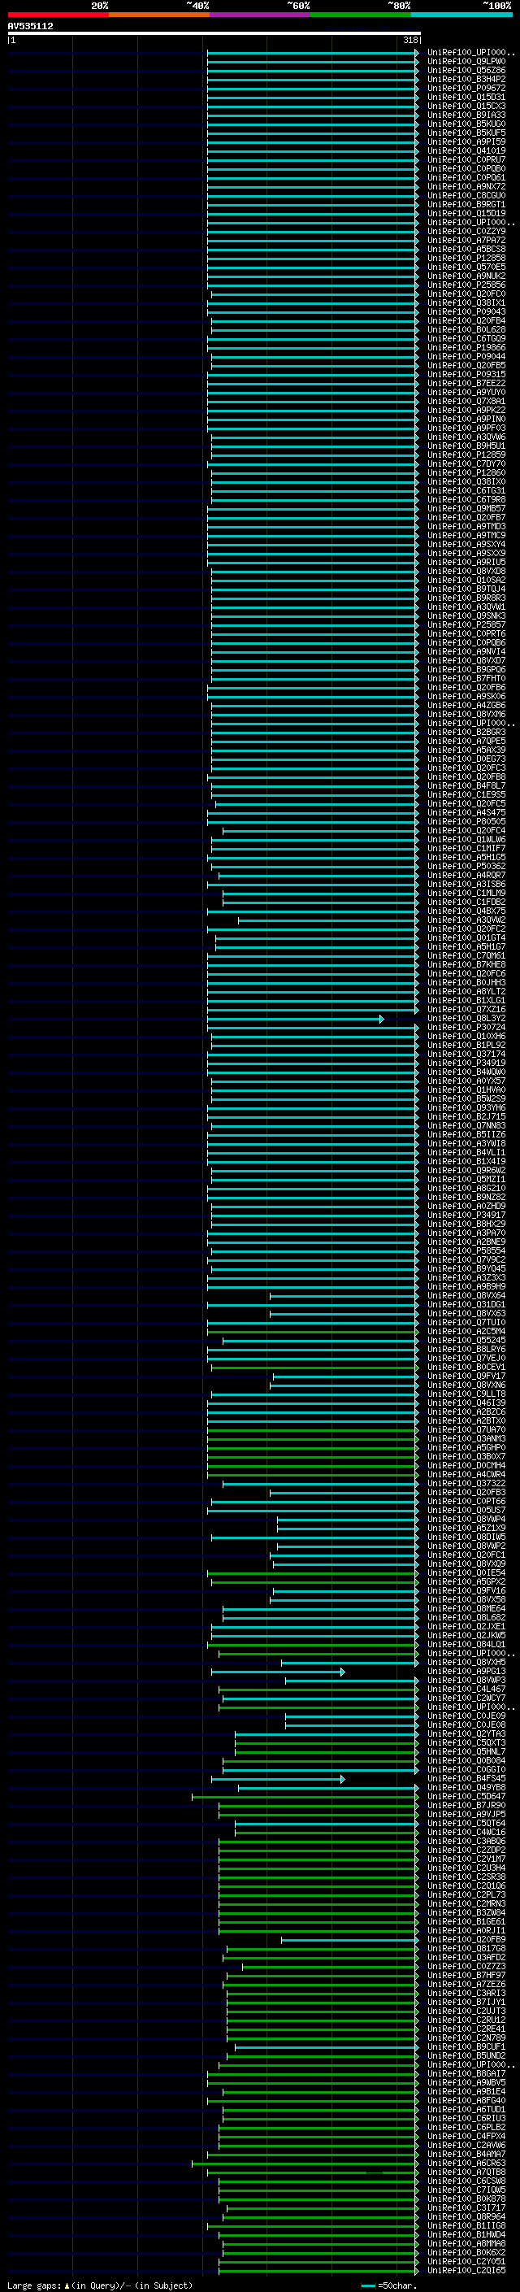Viewport: 520px width, 2292px height.
Task: Open hit UniRef100_B9IA33
Action: coord(466,115)
